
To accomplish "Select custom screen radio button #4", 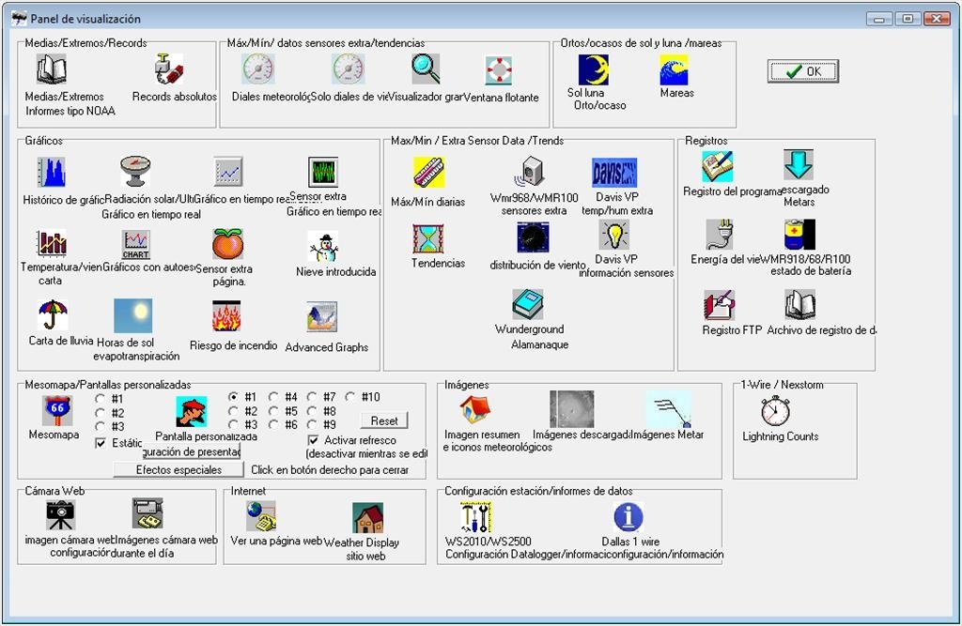I will tap(273, 397).
